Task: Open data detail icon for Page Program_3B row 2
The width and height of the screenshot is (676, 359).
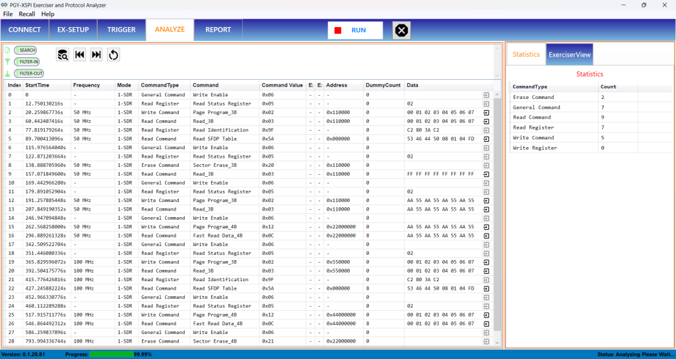Action: click(487, 112)
